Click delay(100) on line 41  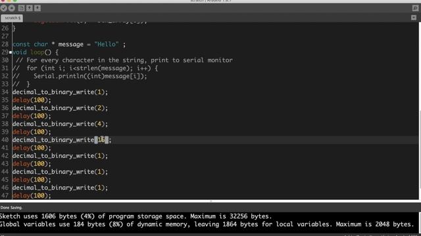pos(32,147)
